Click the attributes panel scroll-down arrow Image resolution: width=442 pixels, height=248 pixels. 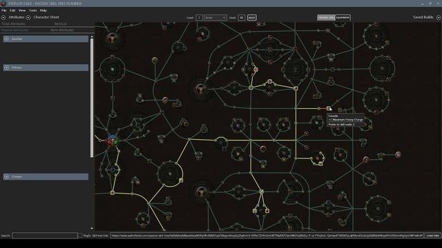tap(92, 229)
